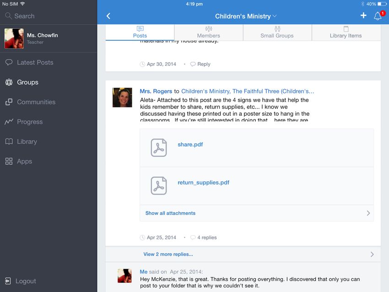The width and height of the screenshot is (389, 292).
Task: Click the search magnifier icon
Action: [x=8, y=16]
